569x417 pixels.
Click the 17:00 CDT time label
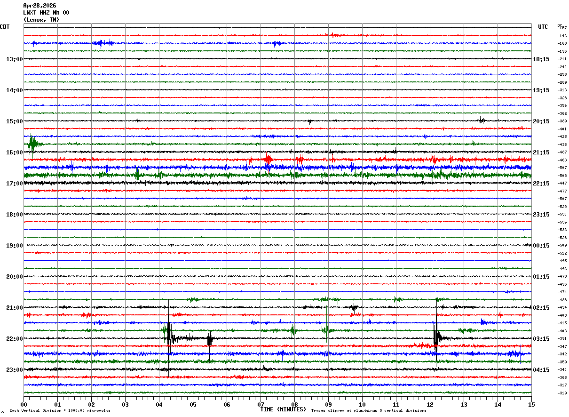pos(14,184)
